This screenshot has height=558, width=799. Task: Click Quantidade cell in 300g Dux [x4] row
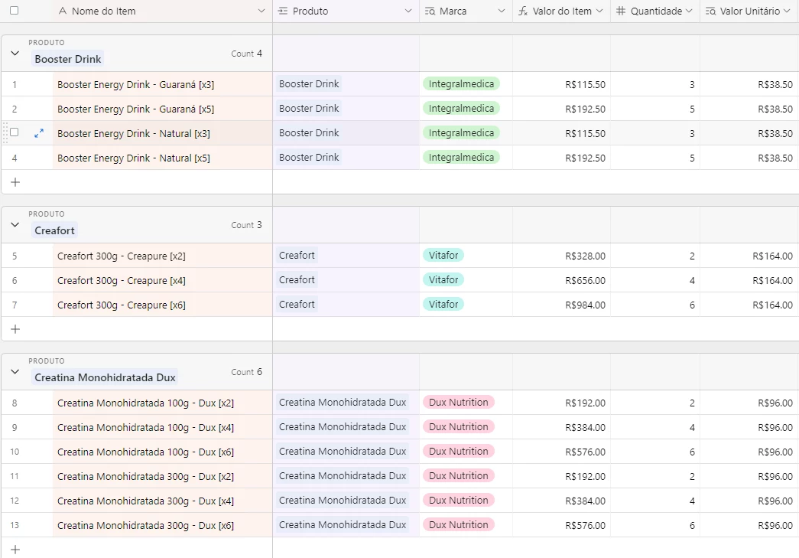coord(655,501)
